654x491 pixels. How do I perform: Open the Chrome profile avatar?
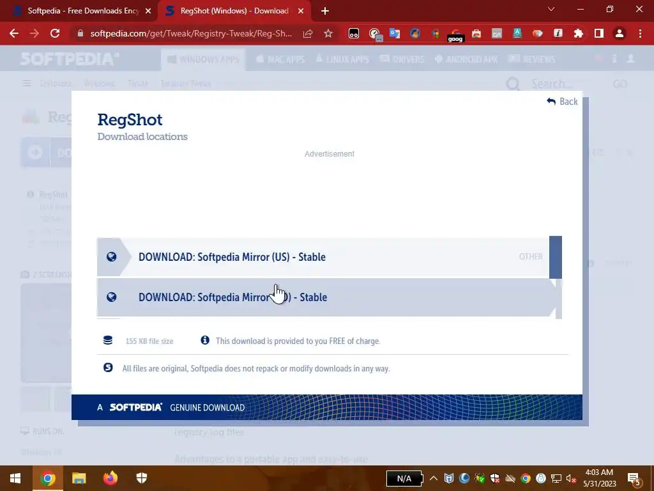[x=620, y=33]
